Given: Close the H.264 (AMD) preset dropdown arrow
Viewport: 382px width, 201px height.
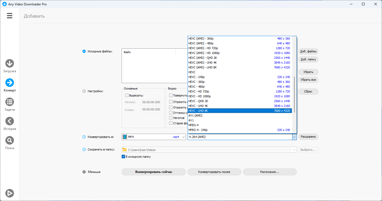Looking at the screenshot, I should click(294, 137).
